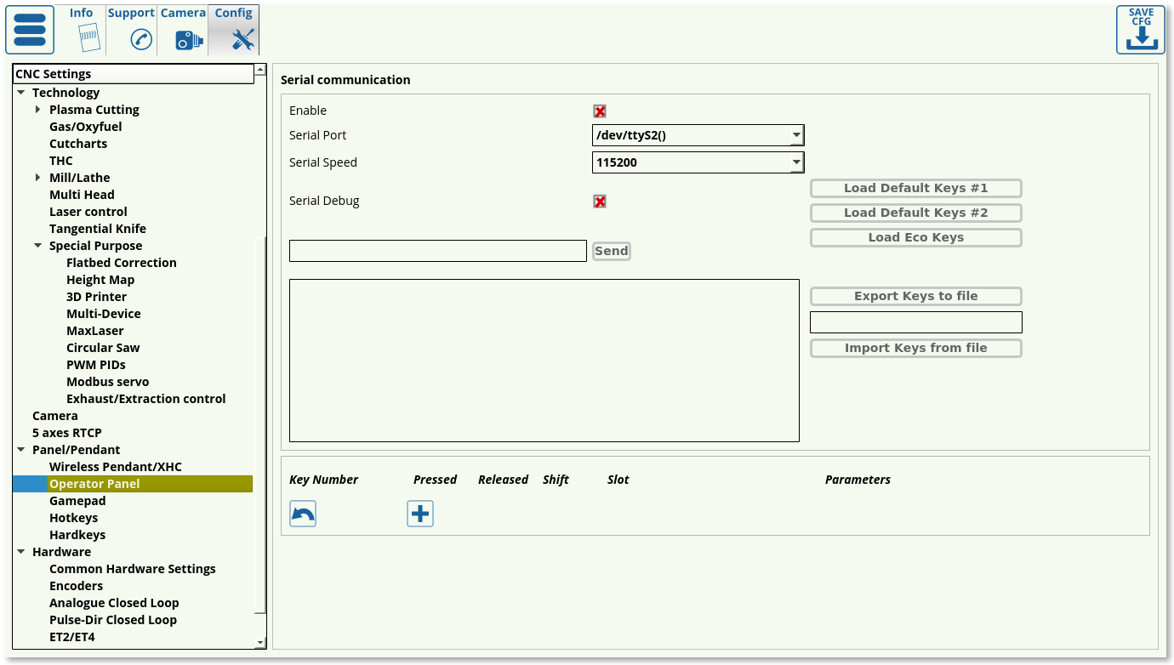Click the Export Keys to file button
1174x665 pixels.
point(915,296)
